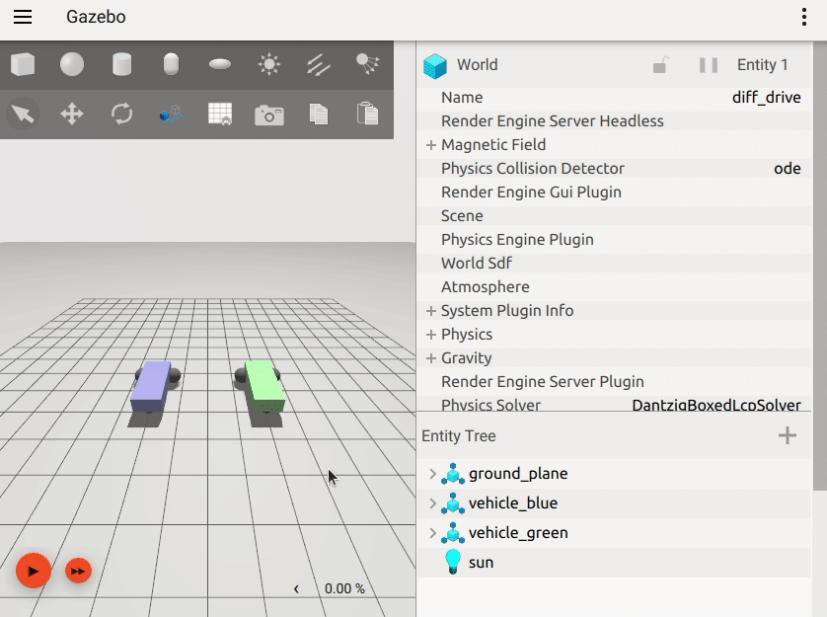Click the copy icon in toolbar

click(x=318, y=114)
